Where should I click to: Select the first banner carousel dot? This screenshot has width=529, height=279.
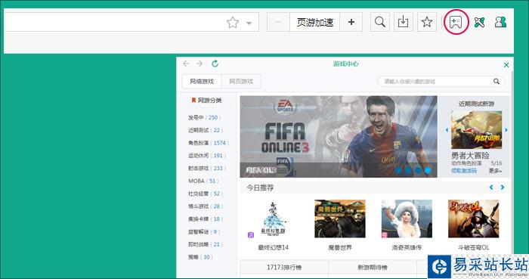coord(398,170)
